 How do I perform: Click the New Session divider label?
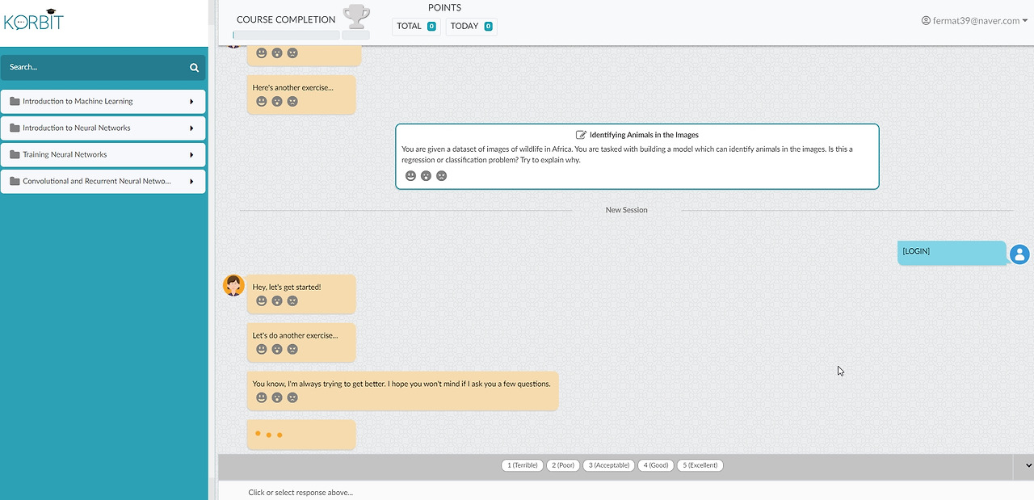tap(627, 210)
